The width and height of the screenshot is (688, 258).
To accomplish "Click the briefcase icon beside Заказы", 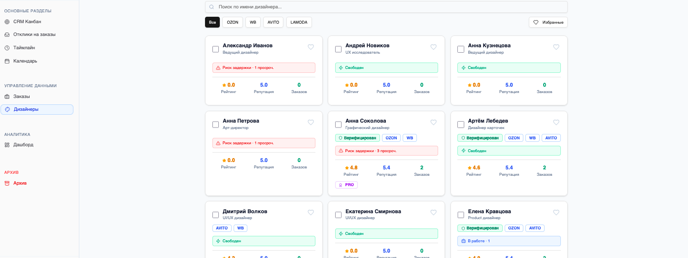I will tap(7, 96).
